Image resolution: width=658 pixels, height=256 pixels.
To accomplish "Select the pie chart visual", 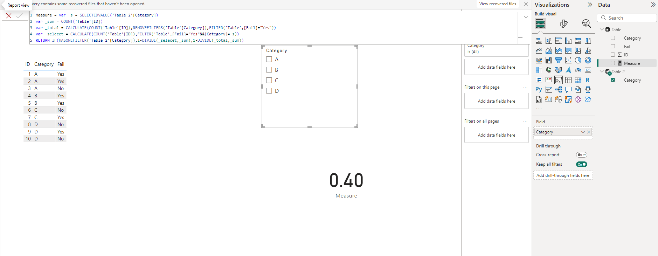I will pyautogui.click(x=578, y=60).
